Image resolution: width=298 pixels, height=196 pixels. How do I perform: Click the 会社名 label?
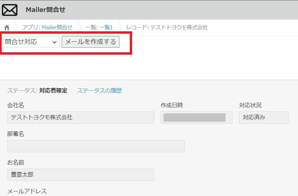click(16, 105)
